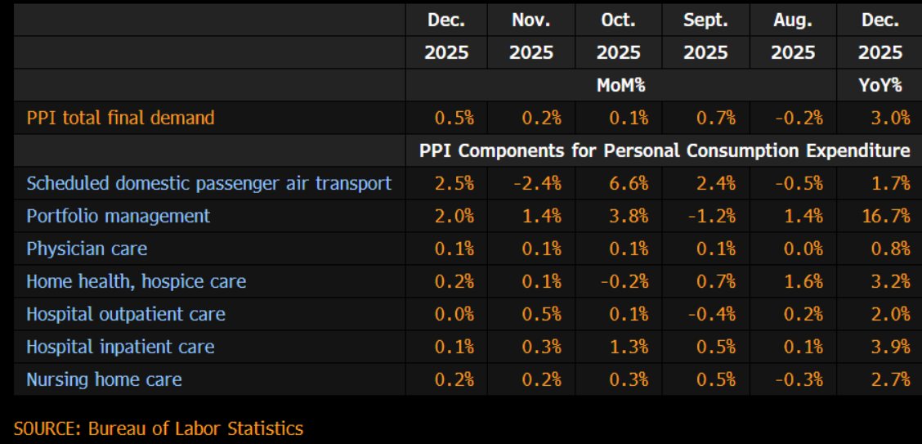Select the Oct. 2025 column header
Viewport: 922px width, 444px height.
click(x=618, y=37)
